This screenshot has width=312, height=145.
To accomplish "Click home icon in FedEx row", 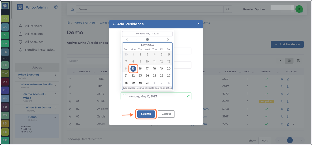I will (288, 79).
